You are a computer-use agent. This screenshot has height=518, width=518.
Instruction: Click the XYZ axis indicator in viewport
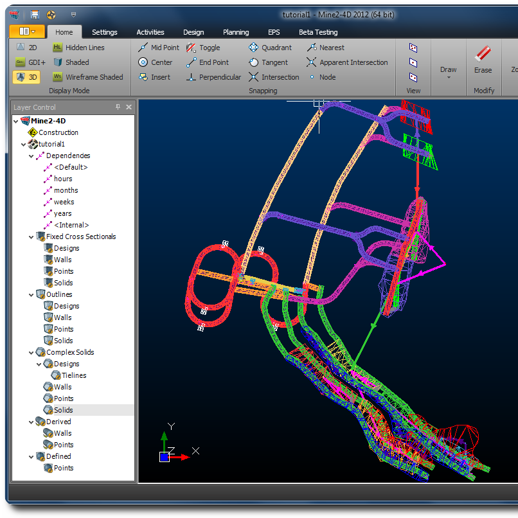click(x=179, y=443)
